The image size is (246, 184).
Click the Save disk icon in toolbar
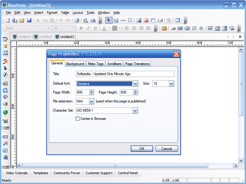click(x=29, y=20)
